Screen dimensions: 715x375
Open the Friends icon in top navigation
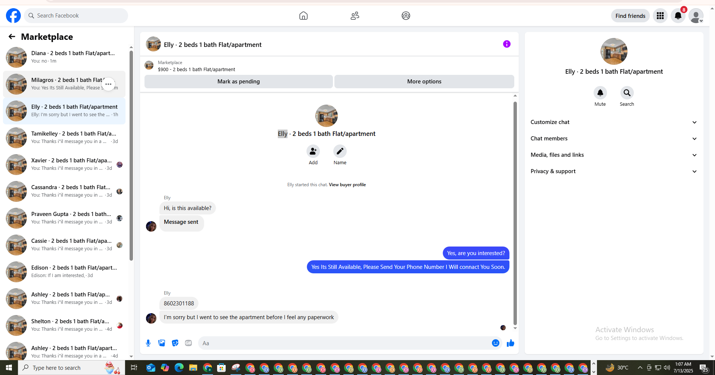pos(355,16)
